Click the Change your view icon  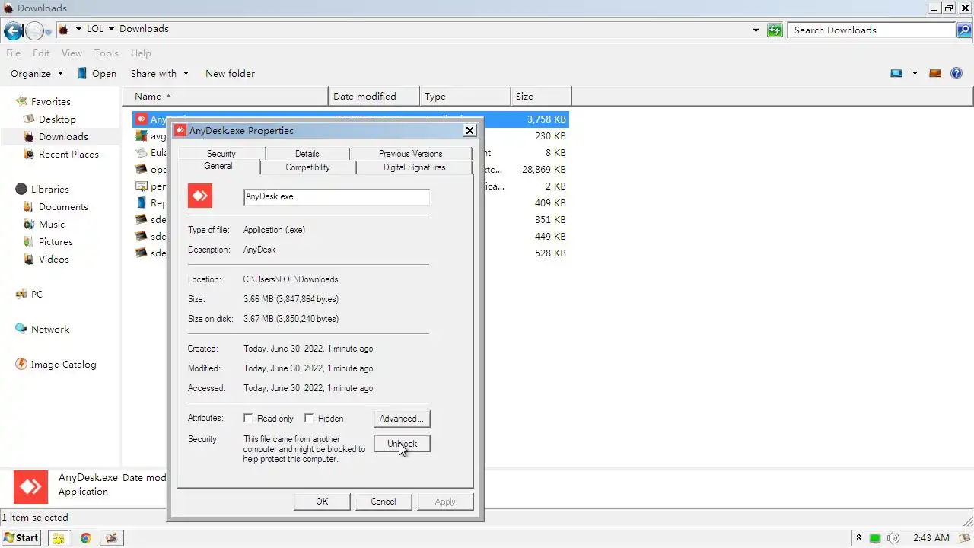coord(896,74)
